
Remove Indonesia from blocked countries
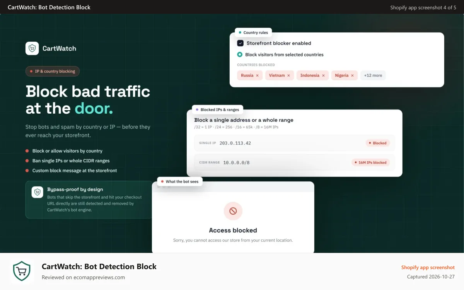[x=323, y=75]
